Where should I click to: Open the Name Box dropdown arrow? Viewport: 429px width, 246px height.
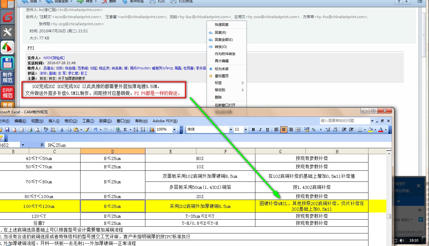(22, 145)
